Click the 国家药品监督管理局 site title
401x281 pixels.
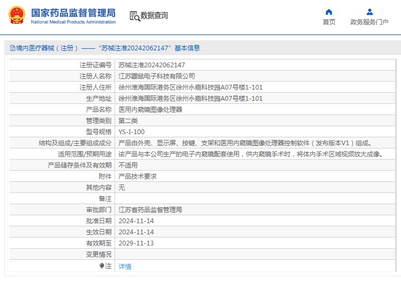73,12
